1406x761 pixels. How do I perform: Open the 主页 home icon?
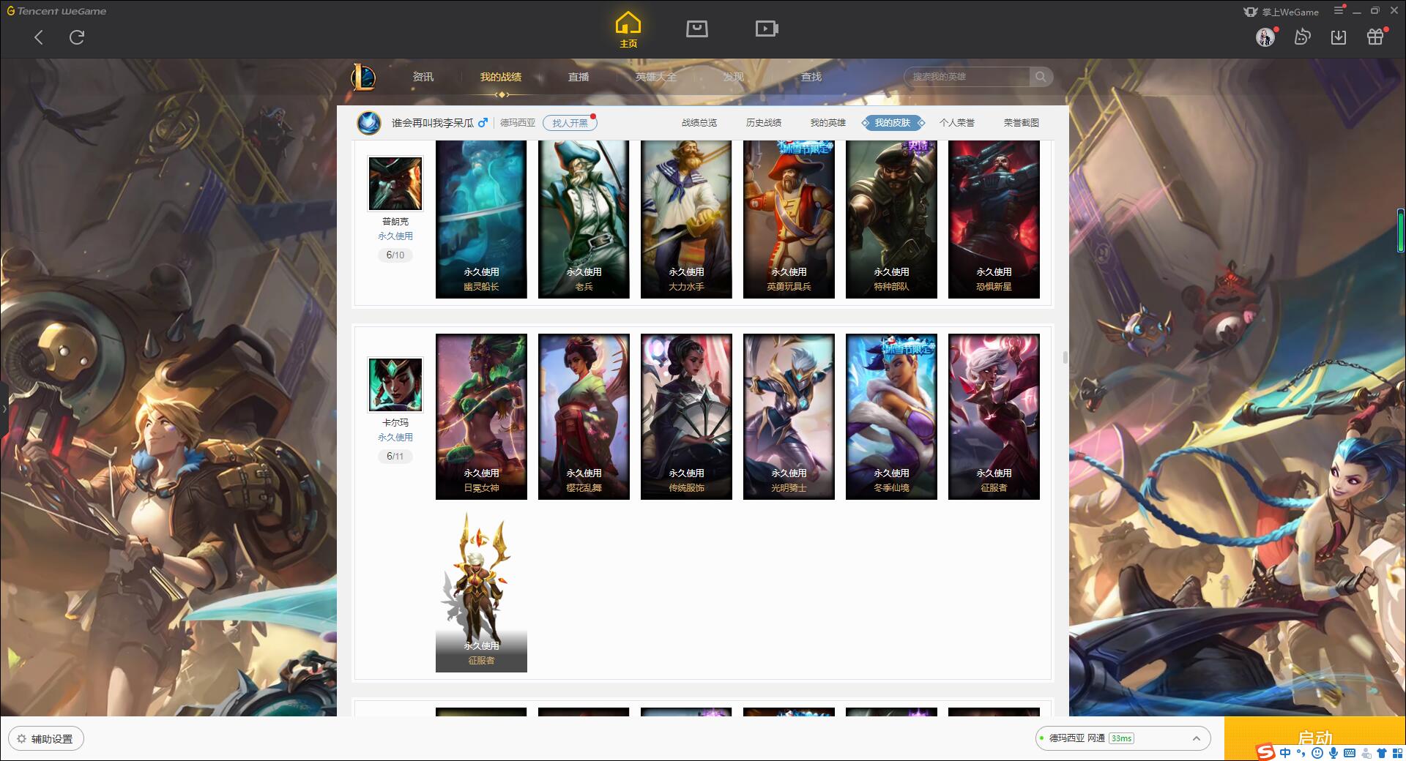[628, 30]
